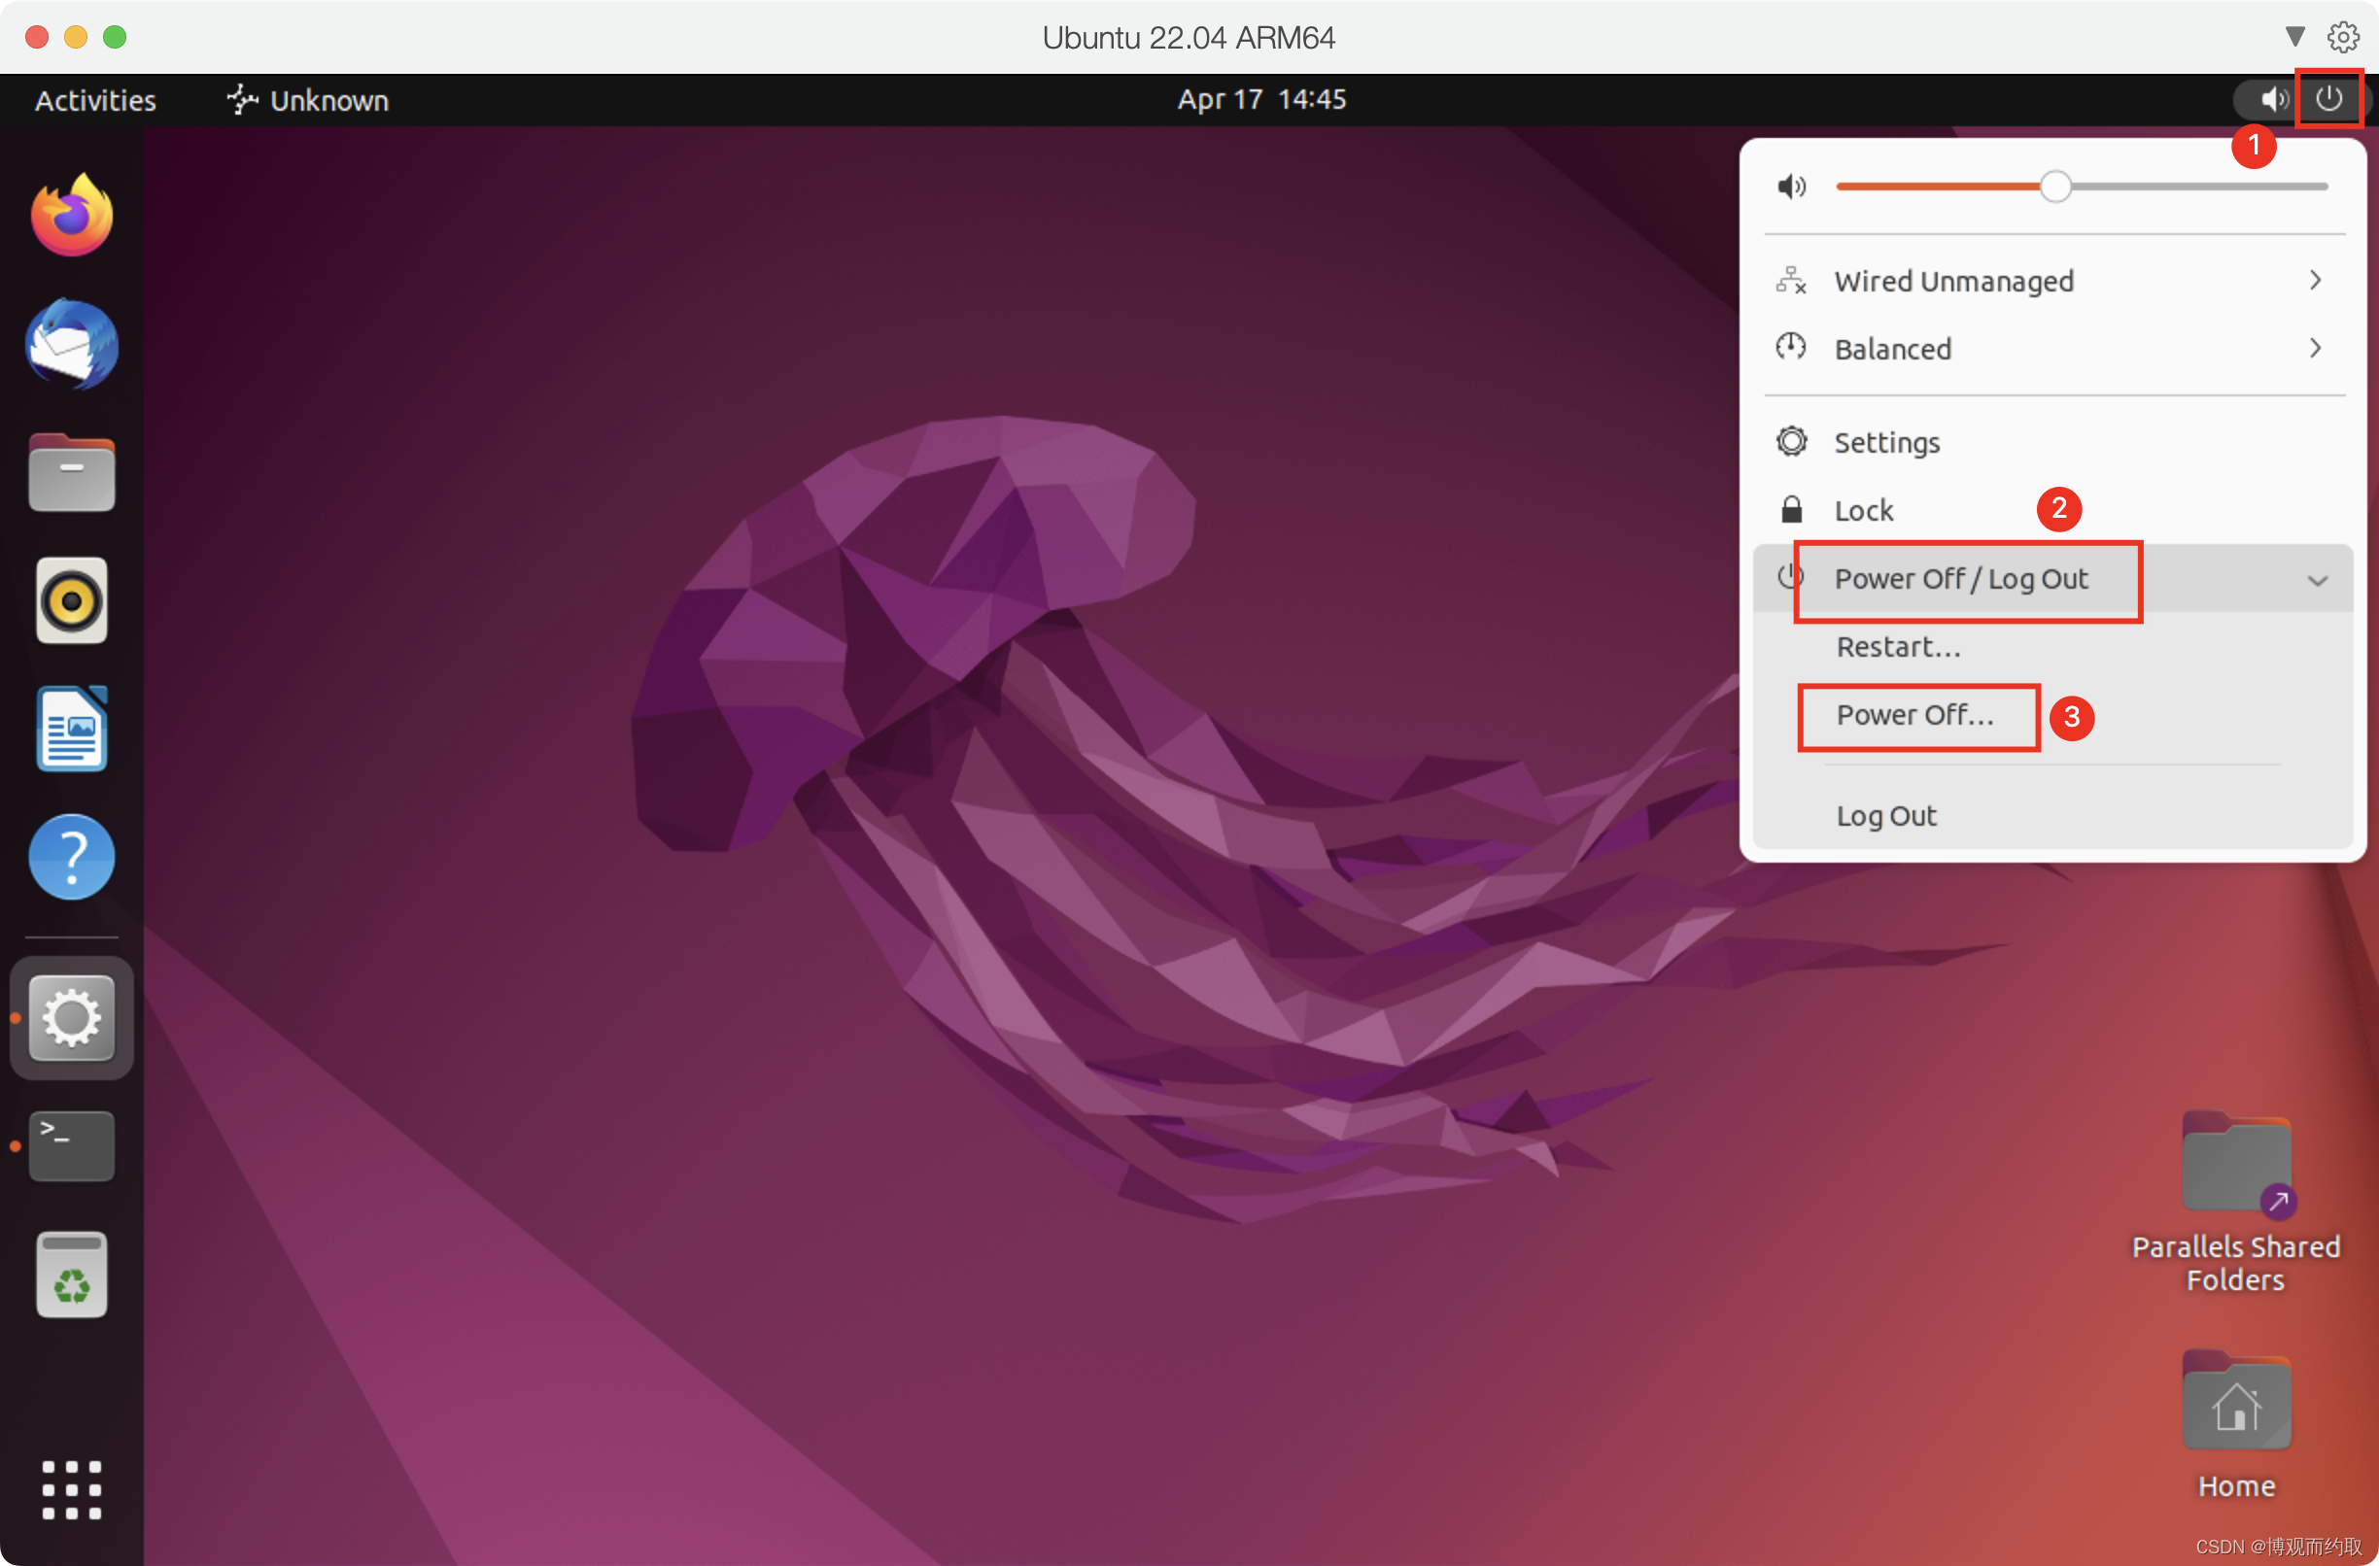Click Power Off… option
This screenshot has height=1566, width=2379.
click(x=1914, y=716)
